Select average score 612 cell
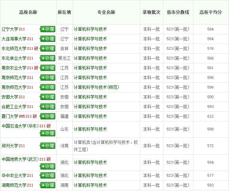The image size is (229, 191). (210, 116)
